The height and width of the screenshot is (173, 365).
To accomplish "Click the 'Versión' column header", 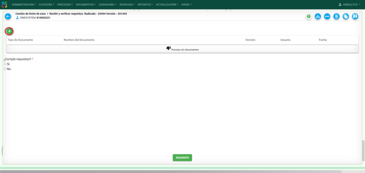I will [x=250, y=40].
